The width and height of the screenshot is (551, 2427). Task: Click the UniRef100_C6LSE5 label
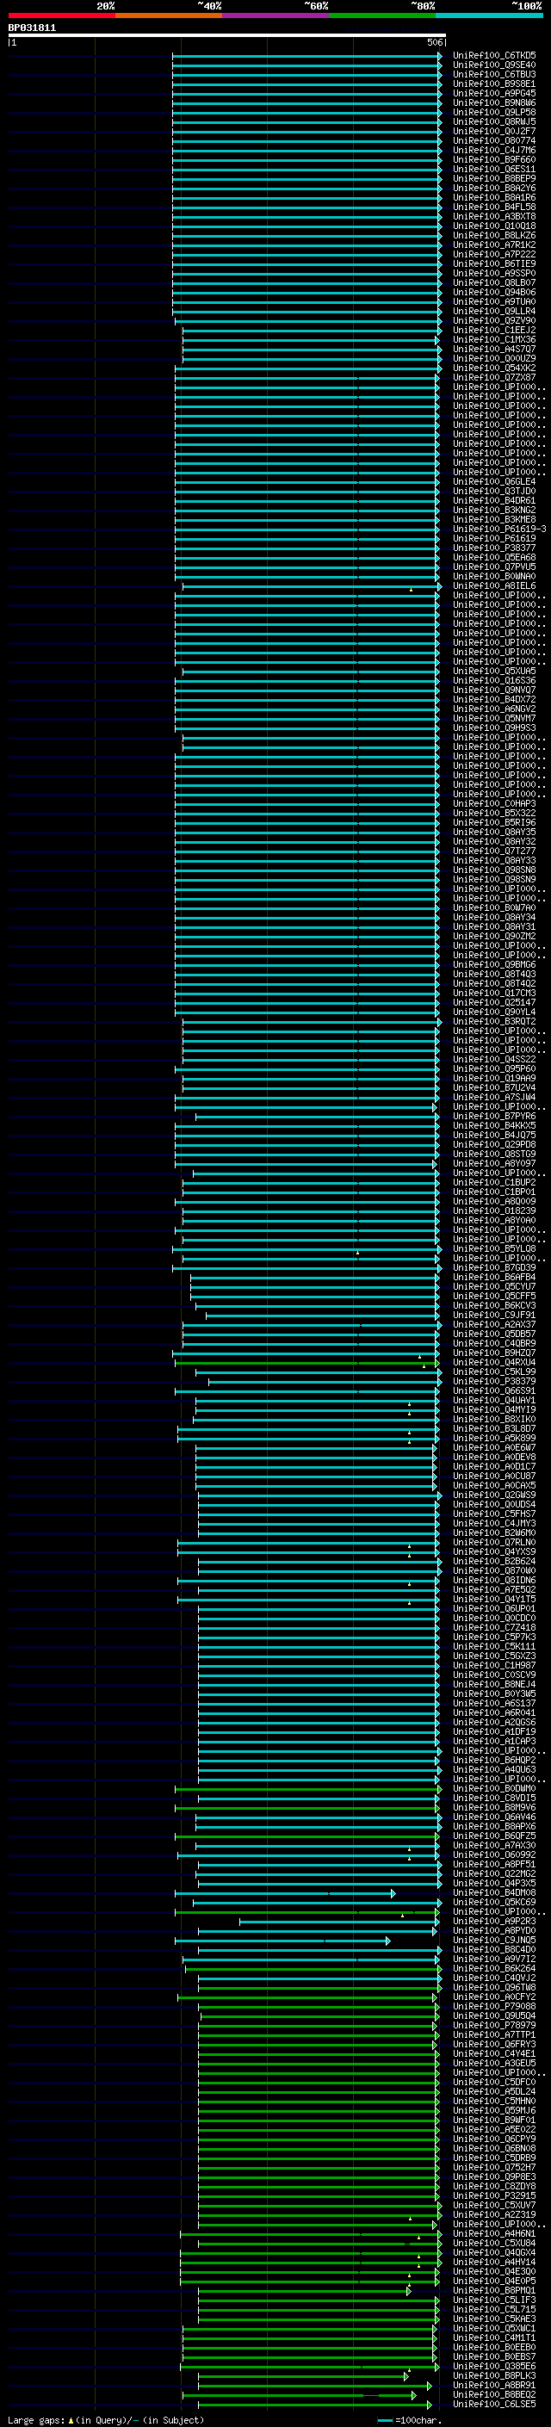tap(493, 2405)
